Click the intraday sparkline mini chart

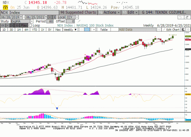(88, 2)
